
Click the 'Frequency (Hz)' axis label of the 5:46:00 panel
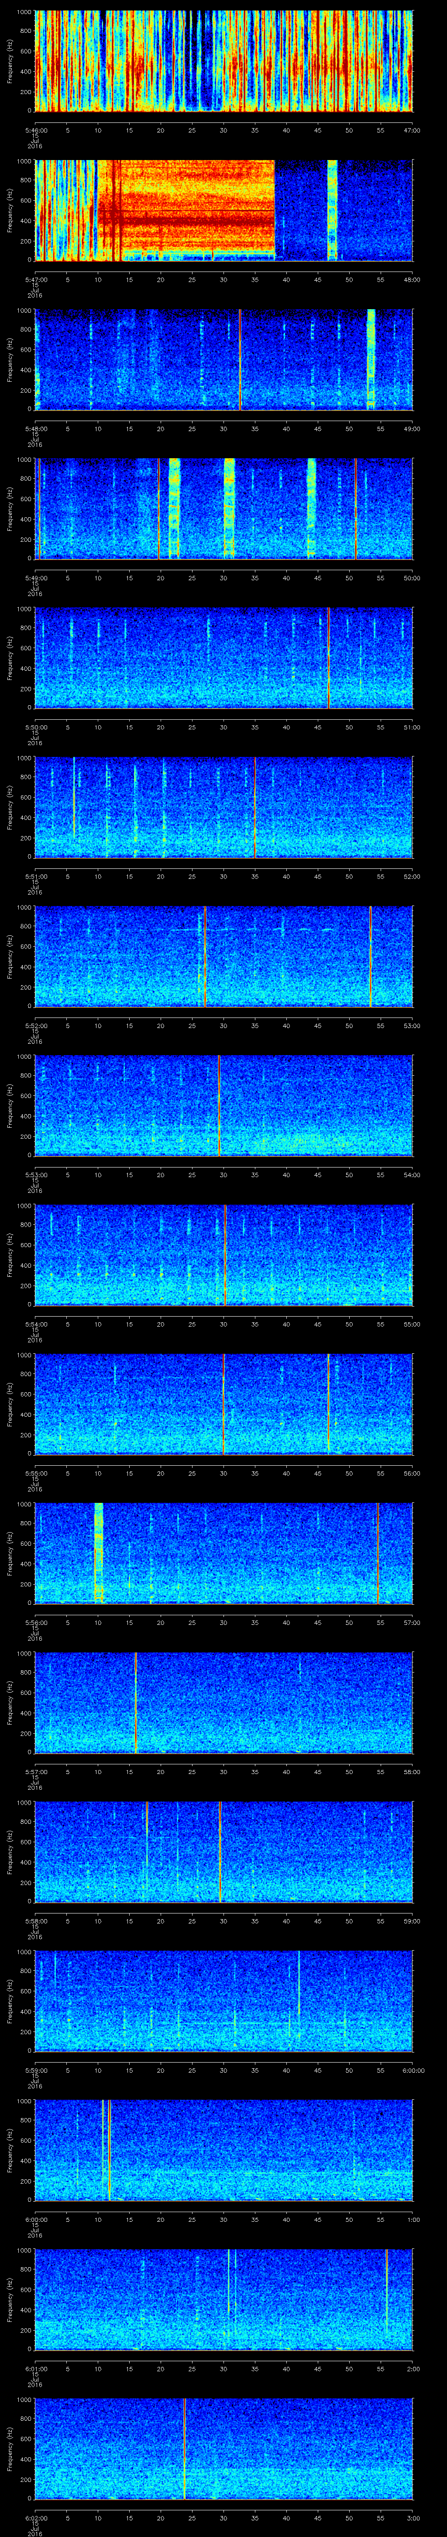(x=10, y=61)
